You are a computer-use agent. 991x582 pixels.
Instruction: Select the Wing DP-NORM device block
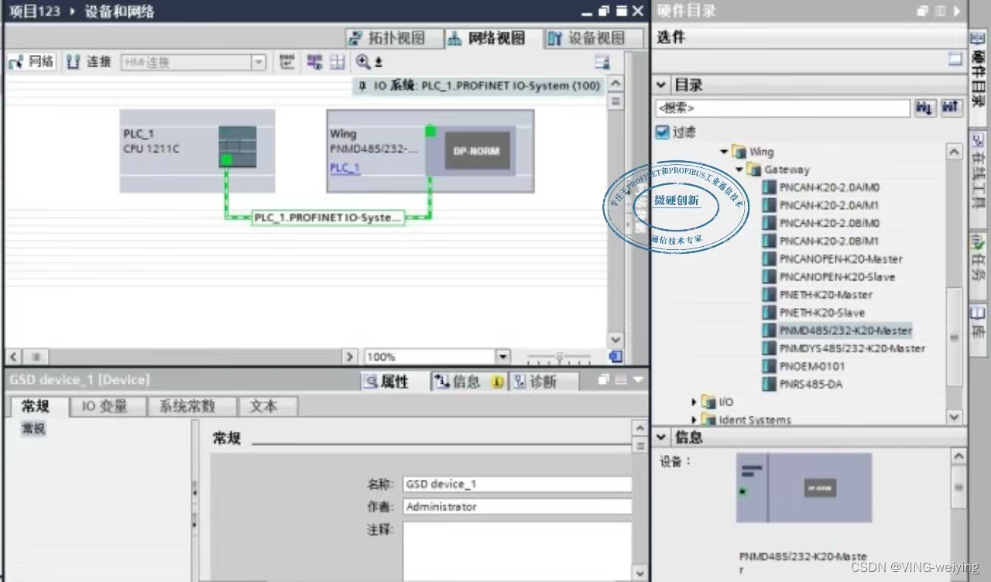(477, 151)
